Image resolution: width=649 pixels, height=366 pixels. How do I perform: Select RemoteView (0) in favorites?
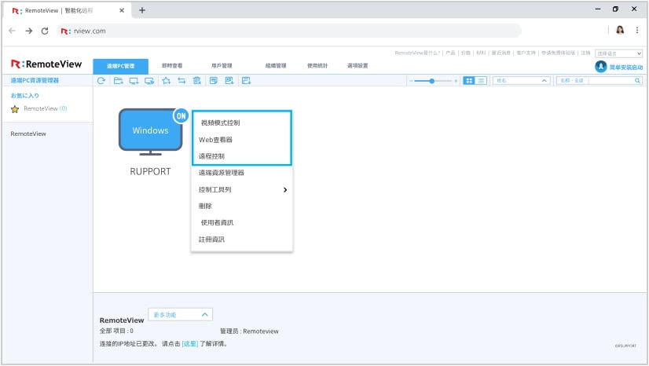pos(45,108)
